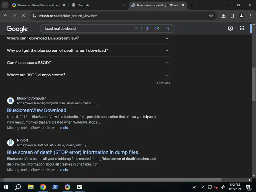This screenshot has width=256, height=192.
Task: Click the horizontal scrollbar thumb
Action: [x=113, y=180]
